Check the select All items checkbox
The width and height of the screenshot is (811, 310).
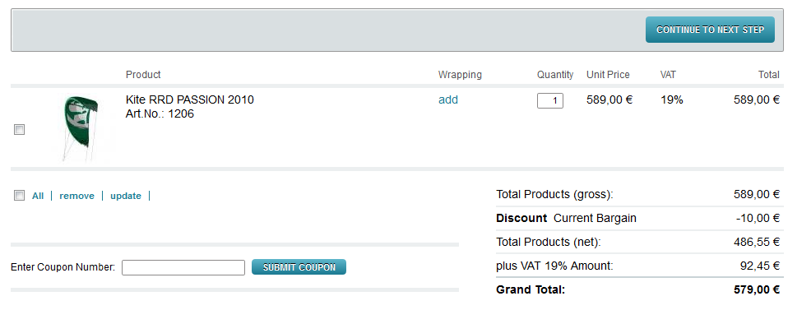tap(19, 196)
